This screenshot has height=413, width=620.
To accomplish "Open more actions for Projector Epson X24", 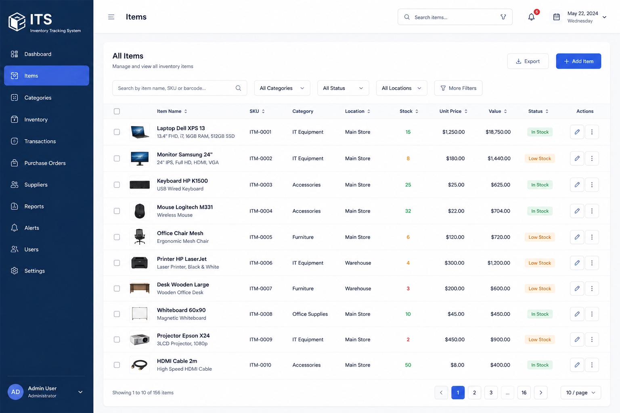I will (592, 340).
